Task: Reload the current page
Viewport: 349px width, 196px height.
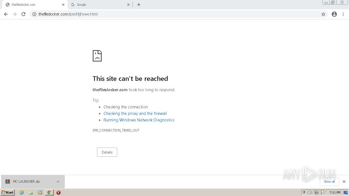Action: point(23,14)
